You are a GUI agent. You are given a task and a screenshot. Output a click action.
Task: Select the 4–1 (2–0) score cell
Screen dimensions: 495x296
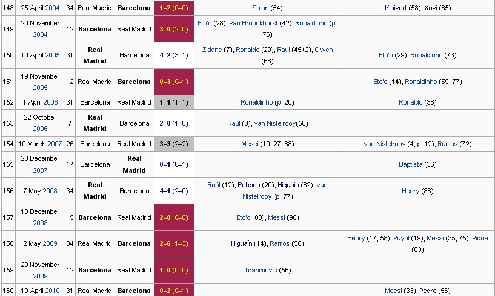[174, 191]
